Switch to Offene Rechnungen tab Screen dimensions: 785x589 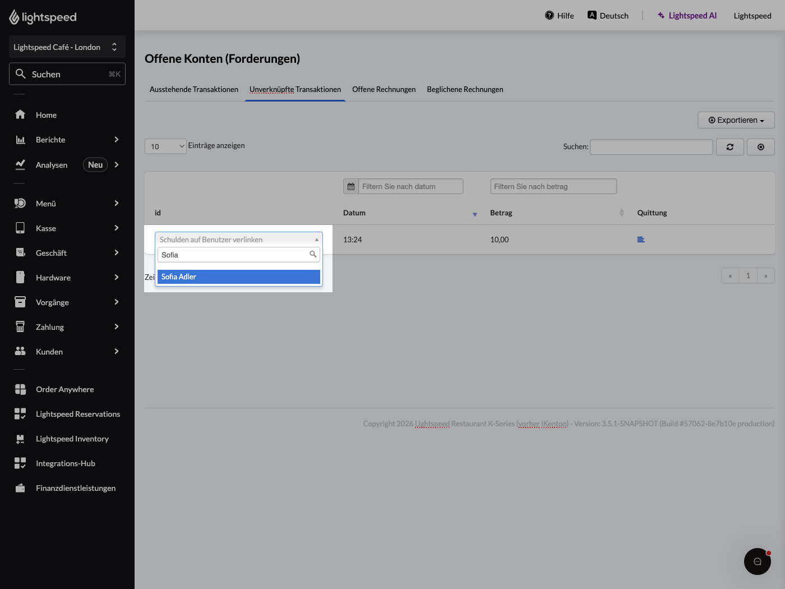[x=384, y=89]
